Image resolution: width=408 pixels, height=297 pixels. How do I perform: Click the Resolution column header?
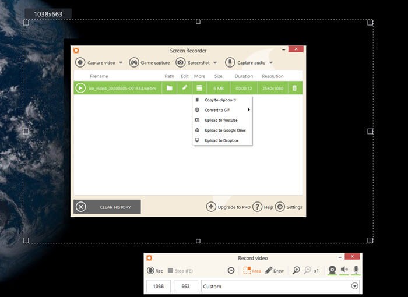pyautogui.click(x=273, y=76)
